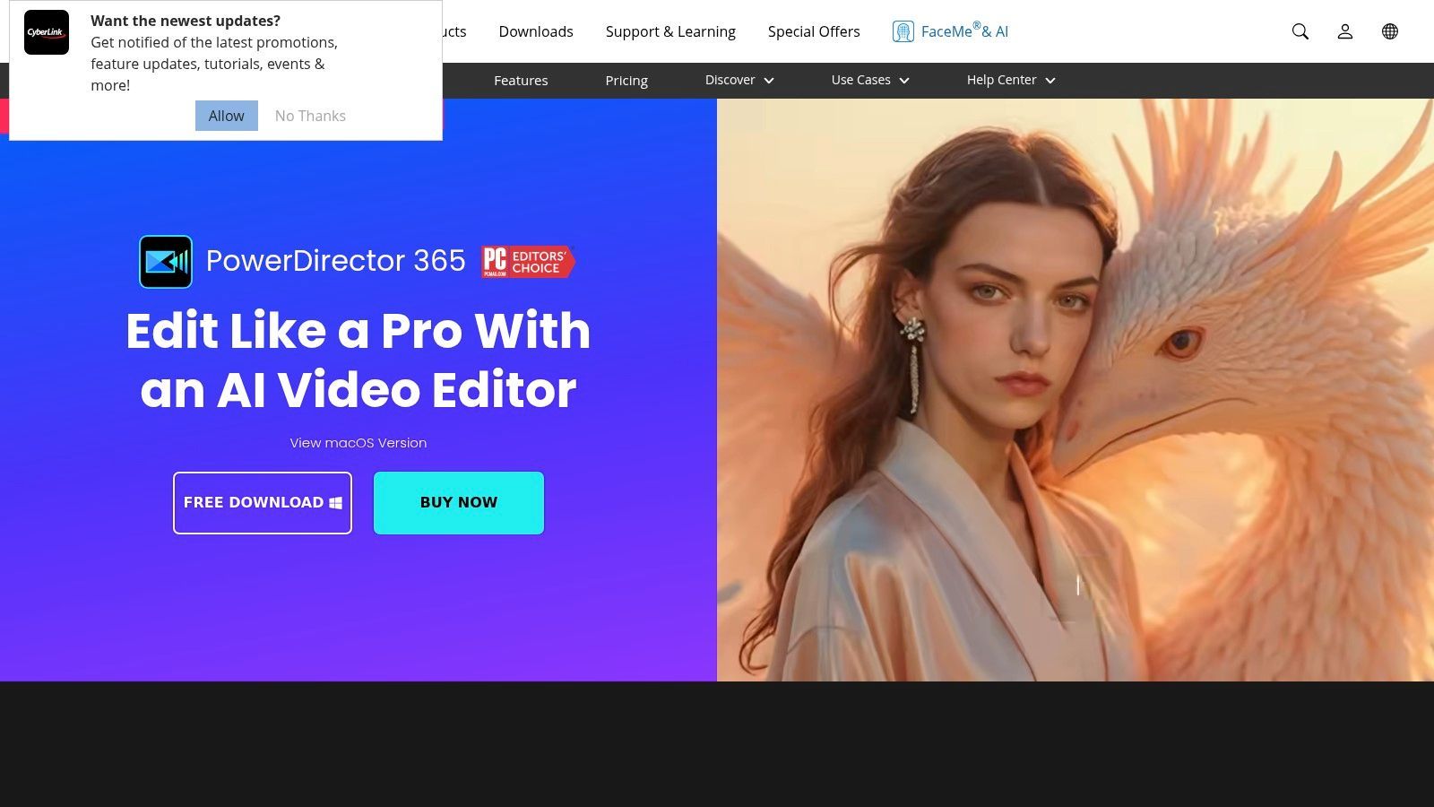Open the Downloads menu

pos(535,31)
